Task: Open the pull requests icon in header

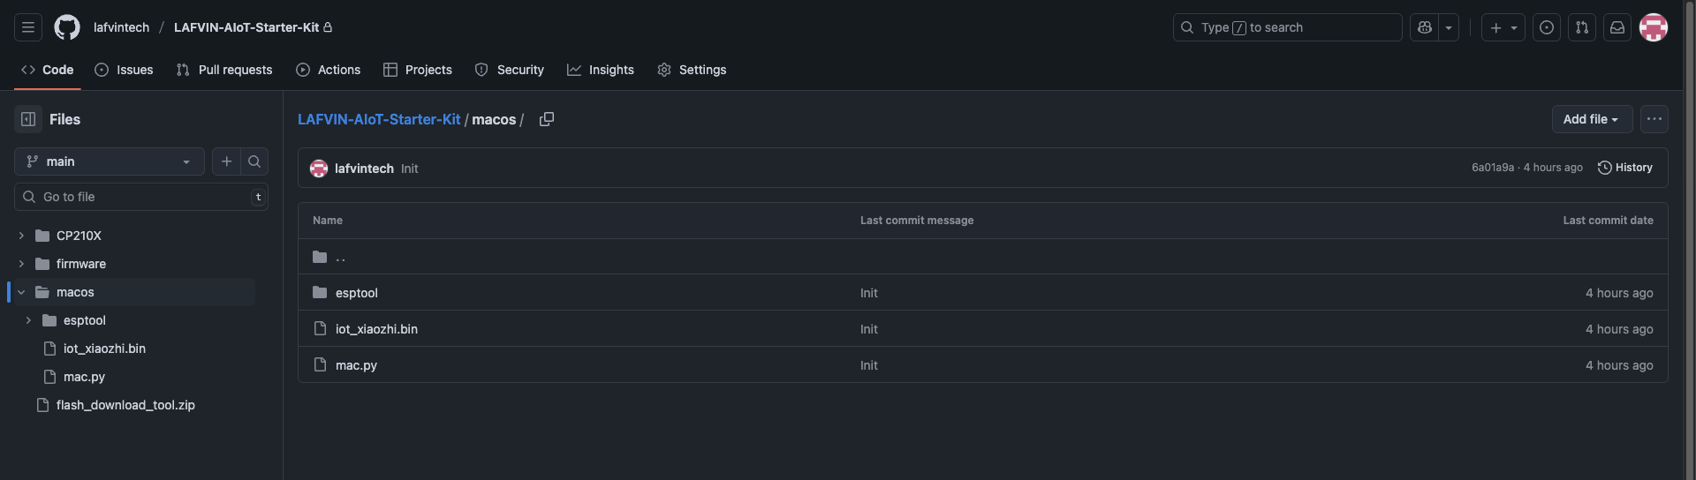Action: 1582,27
